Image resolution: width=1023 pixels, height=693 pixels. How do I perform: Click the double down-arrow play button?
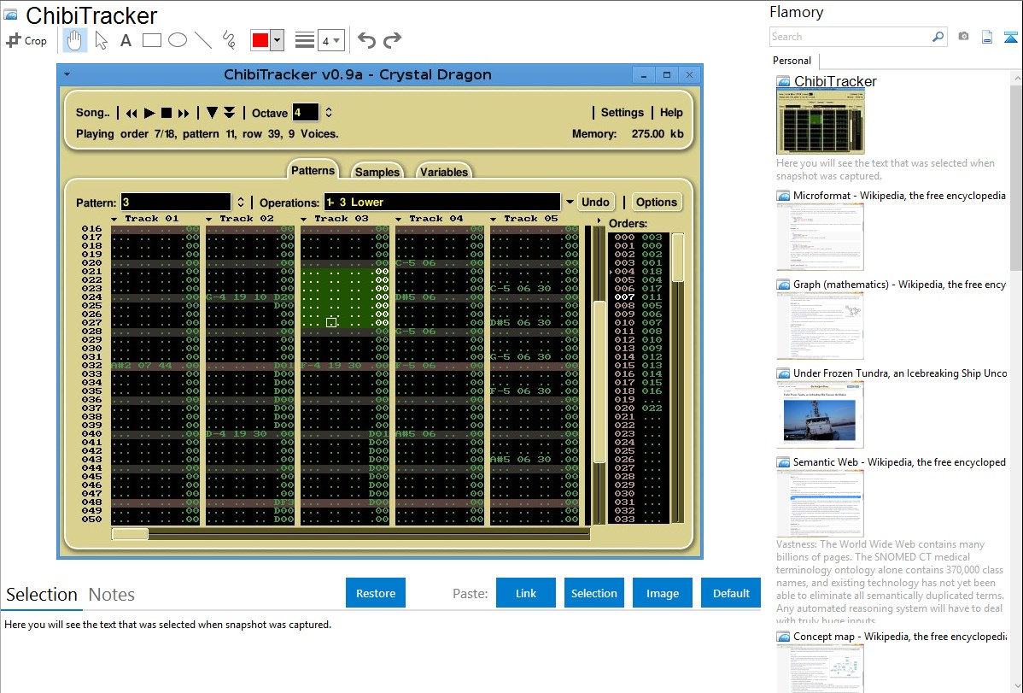(229, 113)
